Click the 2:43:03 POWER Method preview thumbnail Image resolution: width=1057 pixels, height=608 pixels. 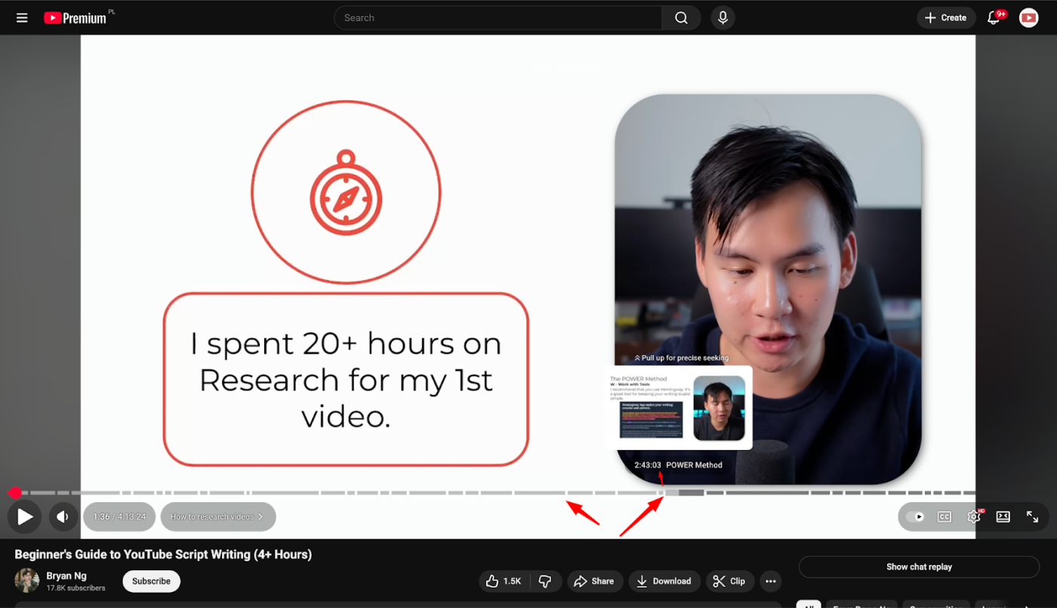677,408
